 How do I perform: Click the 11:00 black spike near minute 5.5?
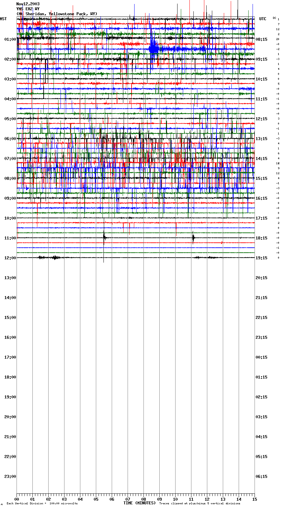(104, 237)
